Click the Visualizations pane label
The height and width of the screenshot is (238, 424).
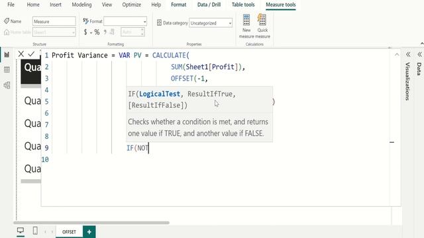point(408,81)
